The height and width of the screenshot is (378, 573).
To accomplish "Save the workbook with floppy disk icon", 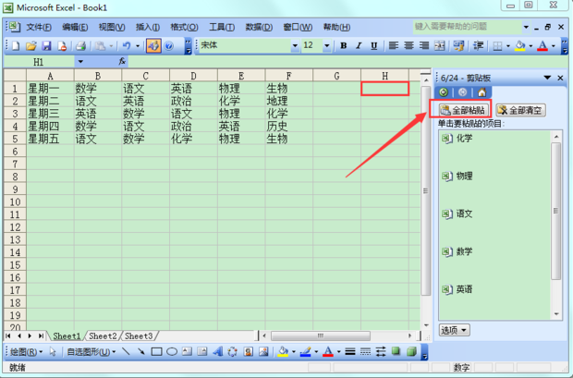I will [x=46, y=46].
